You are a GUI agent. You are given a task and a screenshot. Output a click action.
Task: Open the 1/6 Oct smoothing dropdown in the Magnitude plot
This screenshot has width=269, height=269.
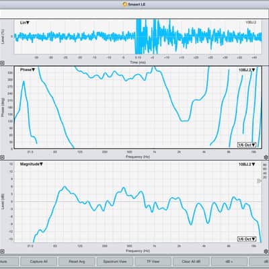247,239
